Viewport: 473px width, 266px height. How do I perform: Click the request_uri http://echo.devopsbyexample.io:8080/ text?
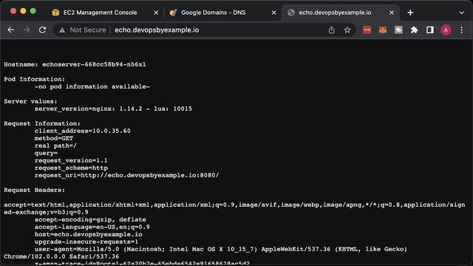[x=126, y=175]
